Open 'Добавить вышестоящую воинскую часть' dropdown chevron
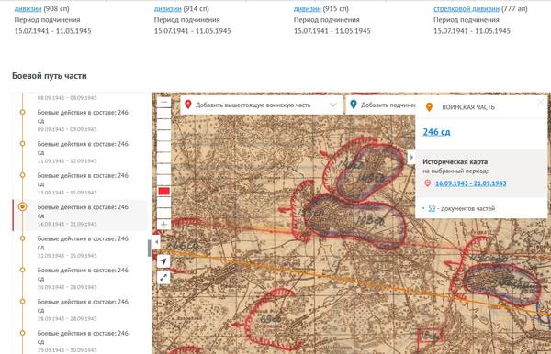Viewport: 551px width, 354px height. 333,105
